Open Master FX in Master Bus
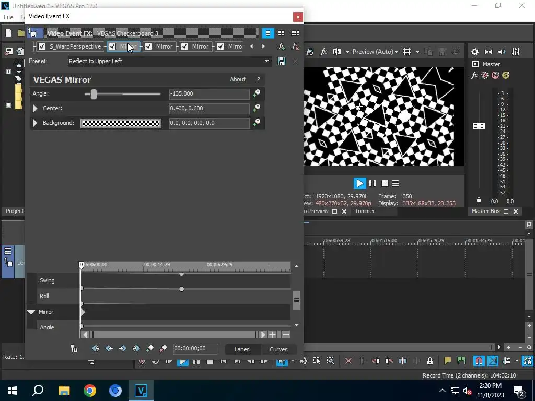This screenshot has height=401, width=535. click(474, 75)
